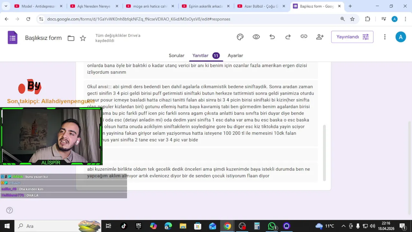Screen dimensions: 412x232
Task: Switch to Azer Bülbül tab
Action: [261, 6]
